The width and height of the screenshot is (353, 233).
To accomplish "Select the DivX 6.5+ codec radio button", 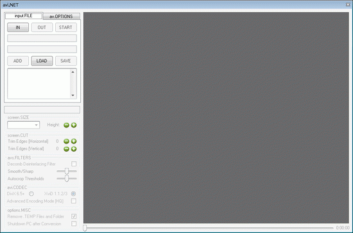I will (x=31, y=193).
